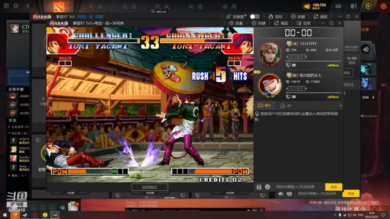Click lobby chat input behind room window
This screenshot has height=219, width=390.
click(x=318, y=193)
